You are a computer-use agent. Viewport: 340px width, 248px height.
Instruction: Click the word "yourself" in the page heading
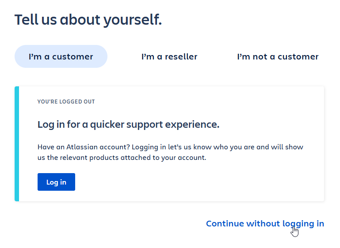click(133, 20)
